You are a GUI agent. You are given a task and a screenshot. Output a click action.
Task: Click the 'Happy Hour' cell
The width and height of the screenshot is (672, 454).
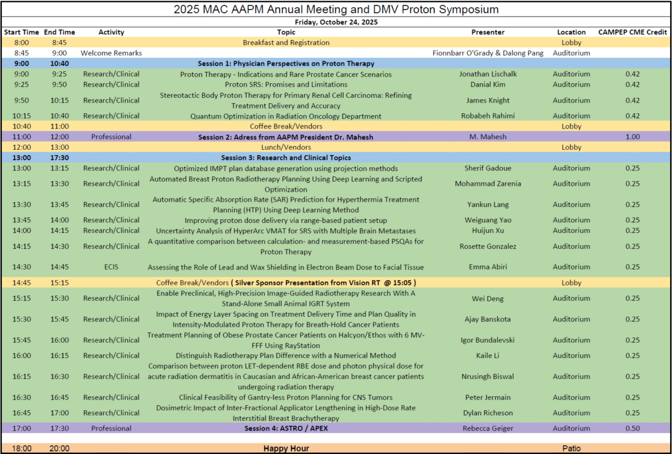286,449
